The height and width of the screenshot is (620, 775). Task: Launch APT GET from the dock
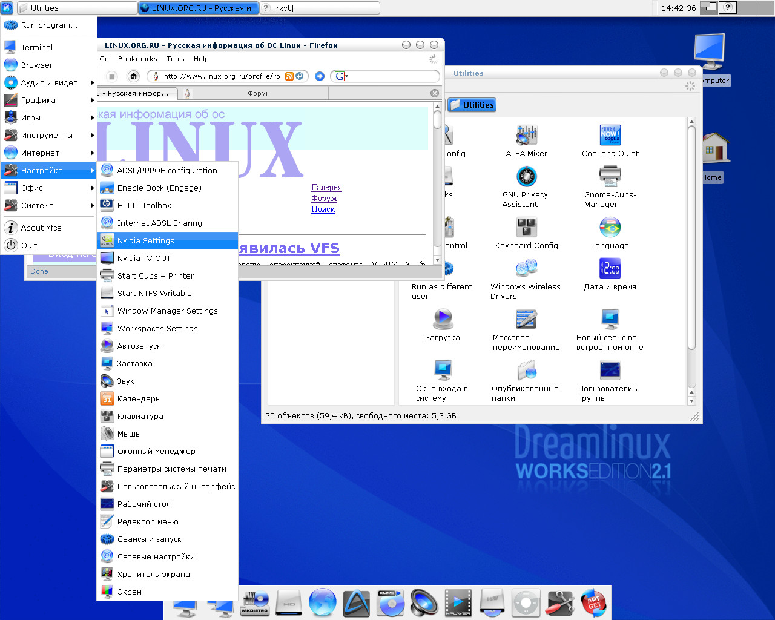(594, 602)
